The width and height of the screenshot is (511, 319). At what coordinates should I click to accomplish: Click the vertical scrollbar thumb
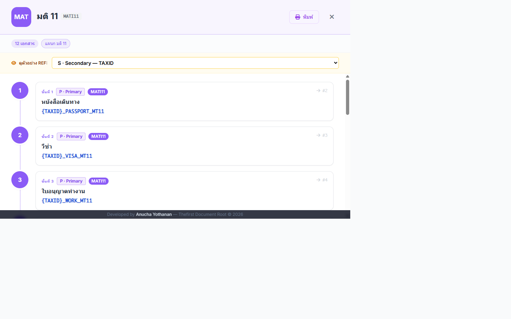point(347,97)
